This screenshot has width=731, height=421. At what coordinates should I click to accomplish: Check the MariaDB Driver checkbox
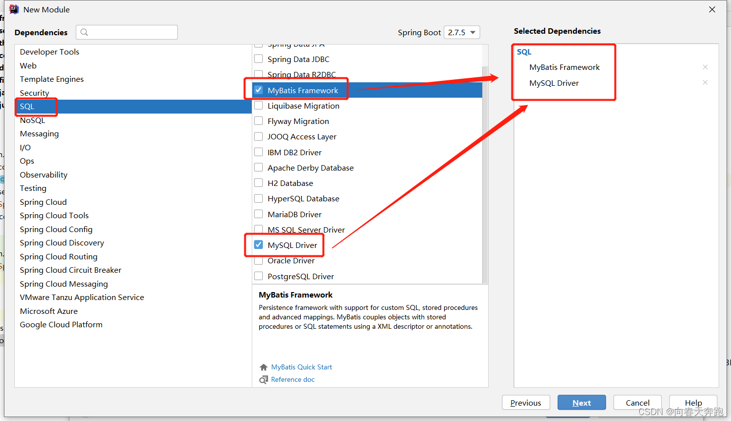pos(259,214)
